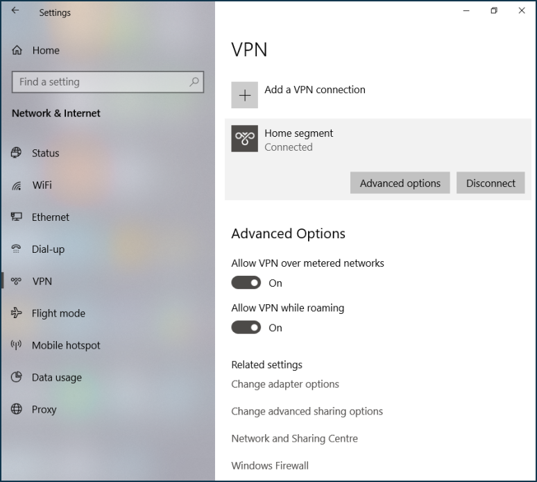Open the Ethernet settings page

tap(50, 217)
